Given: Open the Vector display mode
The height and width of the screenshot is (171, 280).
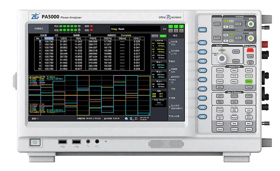Looking at the screenshot, I should 249,71.
